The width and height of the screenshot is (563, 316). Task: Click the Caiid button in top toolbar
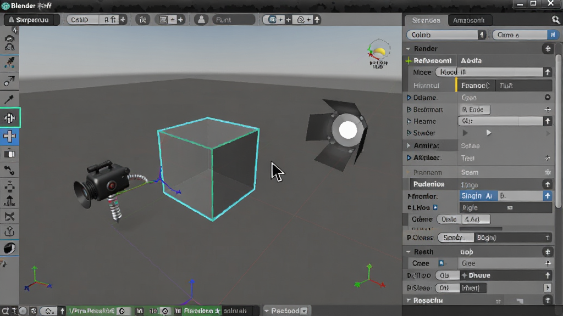tap(82, 20)
